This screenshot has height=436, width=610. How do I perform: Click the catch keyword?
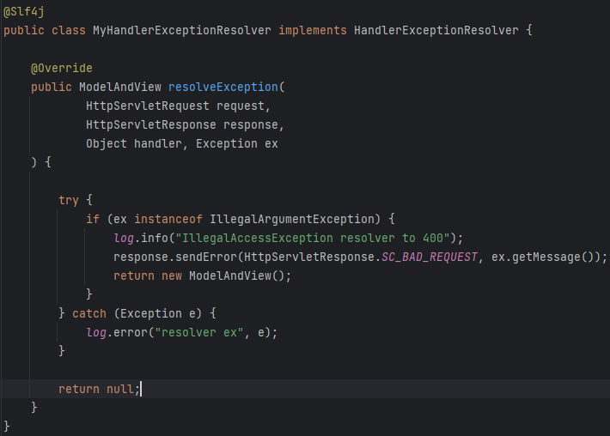click(x=89, y=313)
